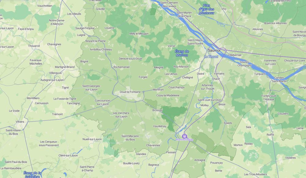Click the Milly le Meugon label
Image resolution: width=306 pixels, height=178 pixels.
(139, 34)
